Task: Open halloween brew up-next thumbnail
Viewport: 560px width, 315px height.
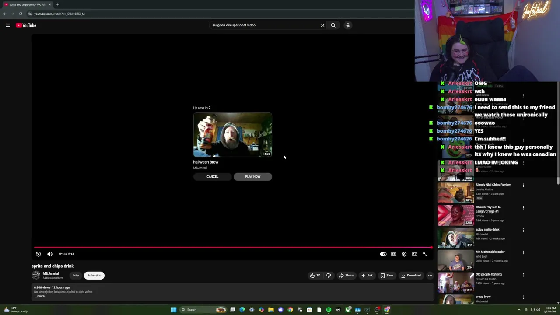Action: coord(232,135)
